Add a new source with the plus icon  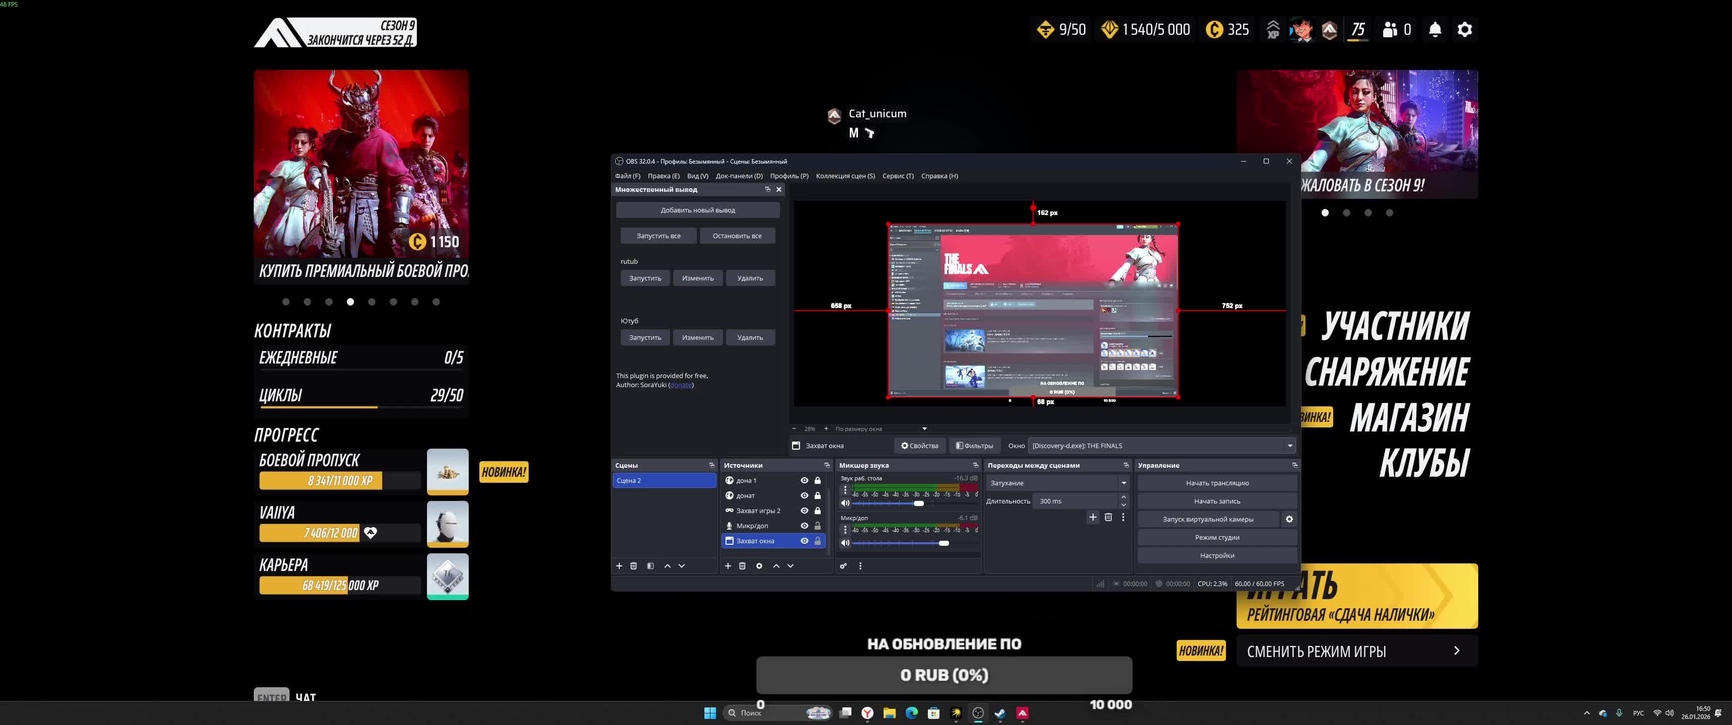[728, 565]
